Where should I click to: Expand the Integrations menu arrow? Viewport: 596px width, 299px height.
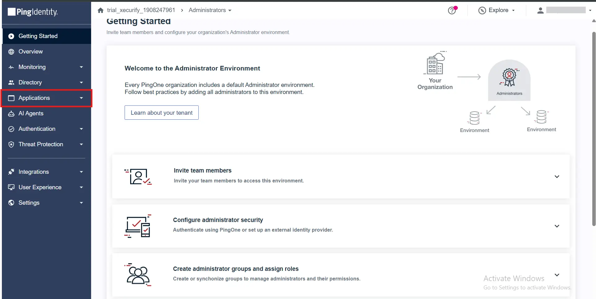point(81,172)
